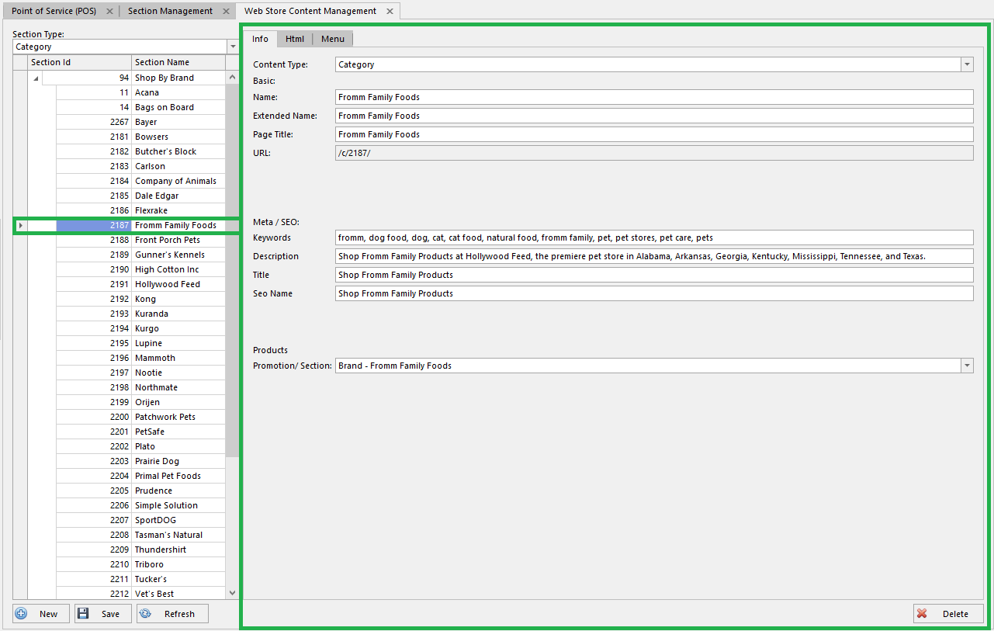
Task: Open the Content Type dropdown
Action: (x=967, y=64)
